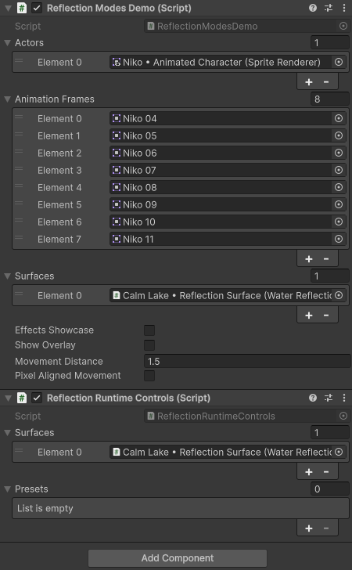The image size is (352, 570).
Task: Grab drag handle of Animation Frames Element 7
Action: tap(19, 238)
